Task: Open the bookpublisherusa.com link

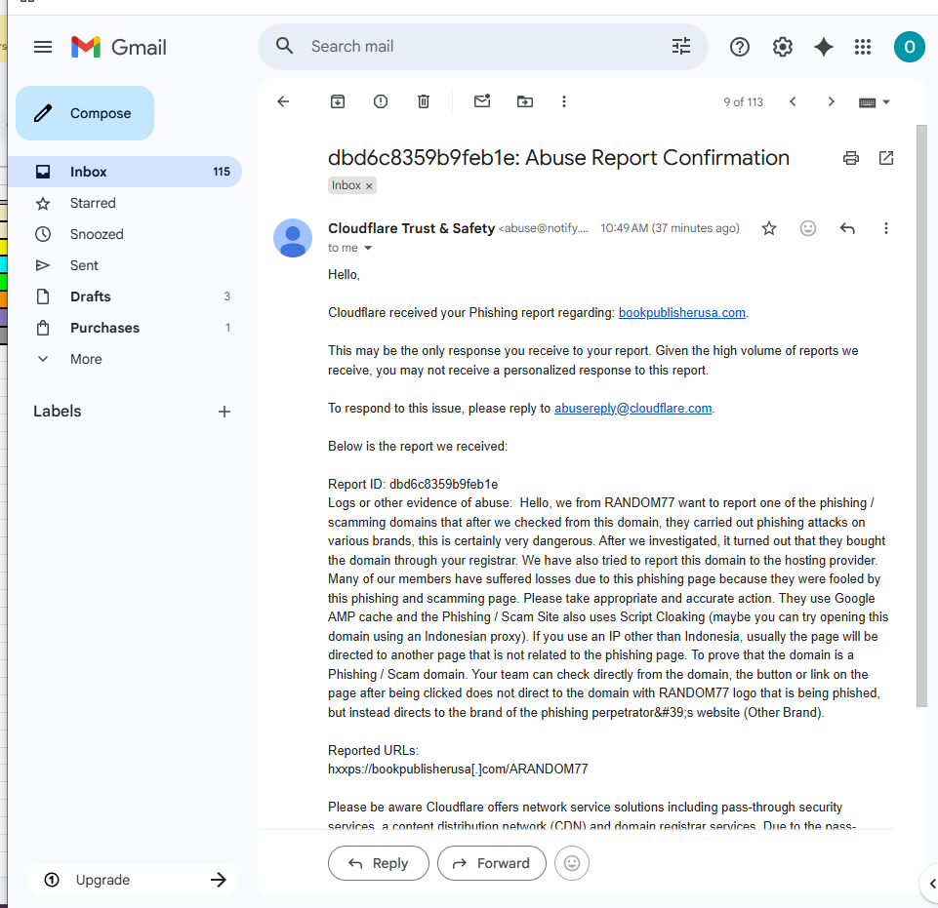Action: pyautogui.click(x=681, y=313)
